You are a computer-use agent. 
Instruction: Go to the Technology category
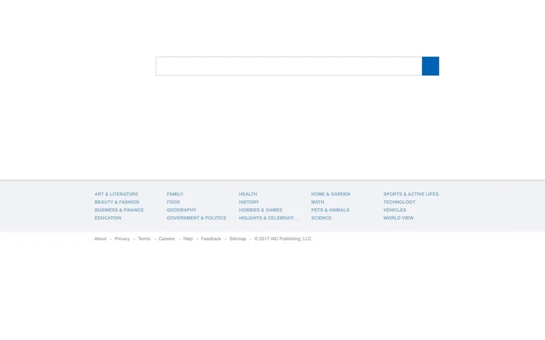pos(399,202)
